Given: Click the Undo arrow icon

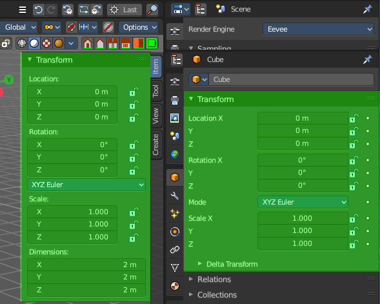Looking at the screenshot, I should (x=39, y=10).
